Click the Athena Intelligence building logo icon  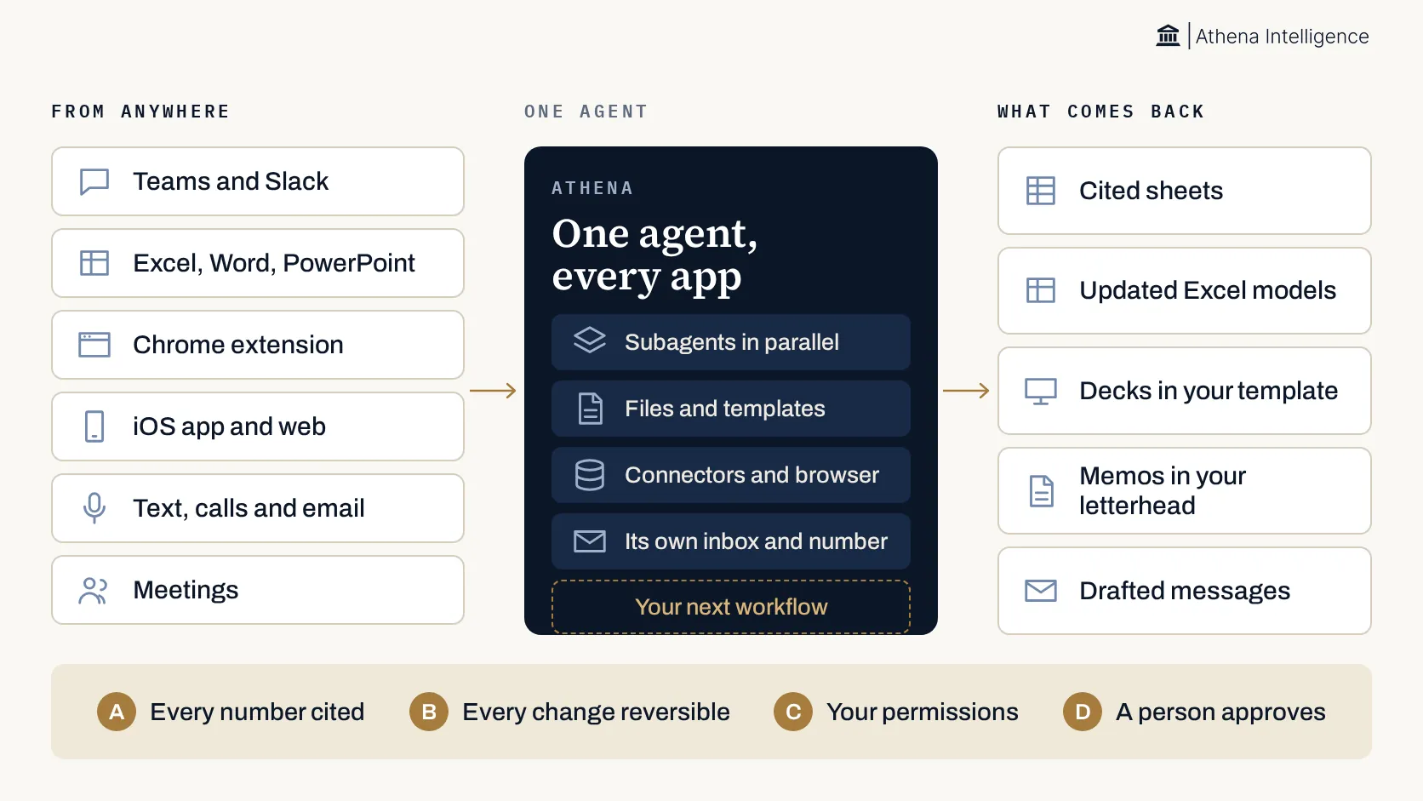[x=1169, y=36]
